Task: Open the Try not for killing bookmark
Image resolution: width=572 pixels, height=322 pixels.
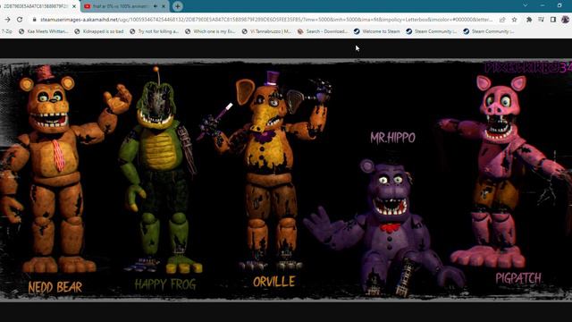Action: (x=154, y=31)
